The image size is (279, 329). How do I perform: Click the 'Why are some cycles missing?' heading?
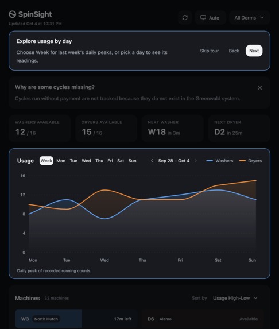point(55,87)
